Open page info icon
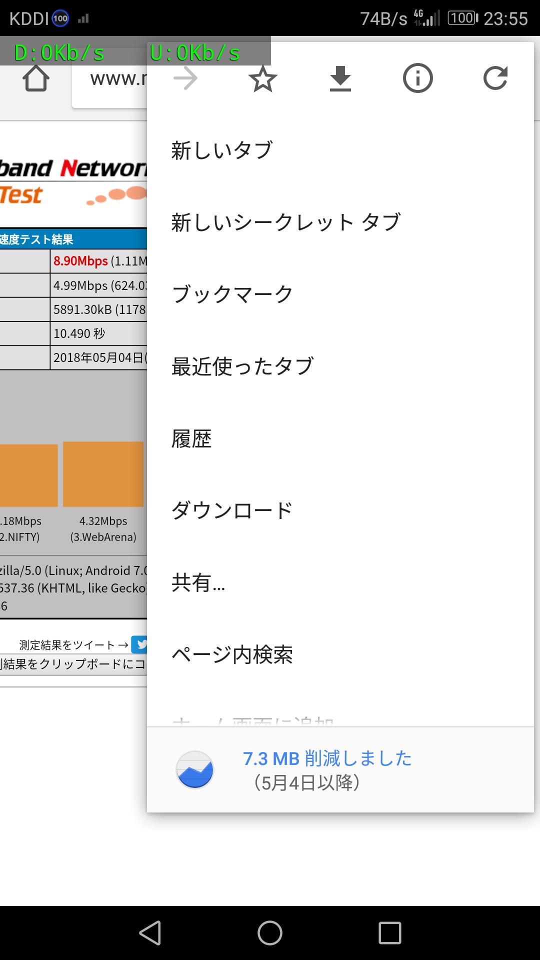The image size is (540, 960). [x=417, y=78]
